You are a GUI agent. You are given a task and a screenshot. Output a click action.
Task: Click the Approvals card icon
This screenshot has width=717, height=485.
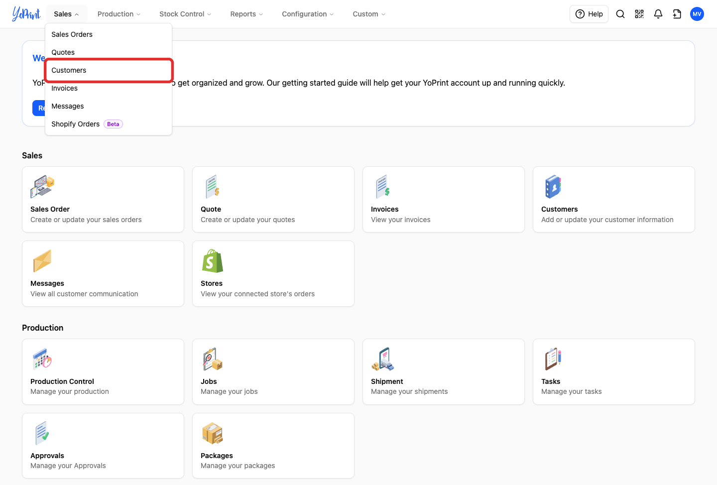tap(42, 433)
